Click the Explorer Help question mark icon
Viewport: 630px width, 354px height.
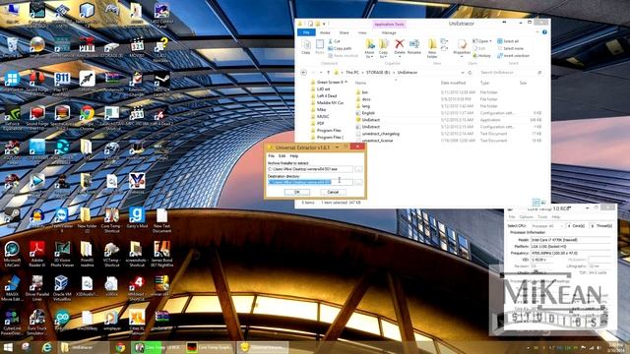coord(544,32)
